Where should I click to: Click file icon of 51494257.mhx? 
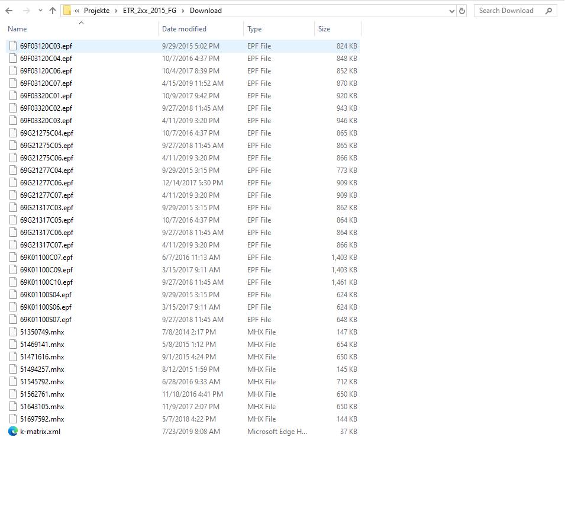13,369
